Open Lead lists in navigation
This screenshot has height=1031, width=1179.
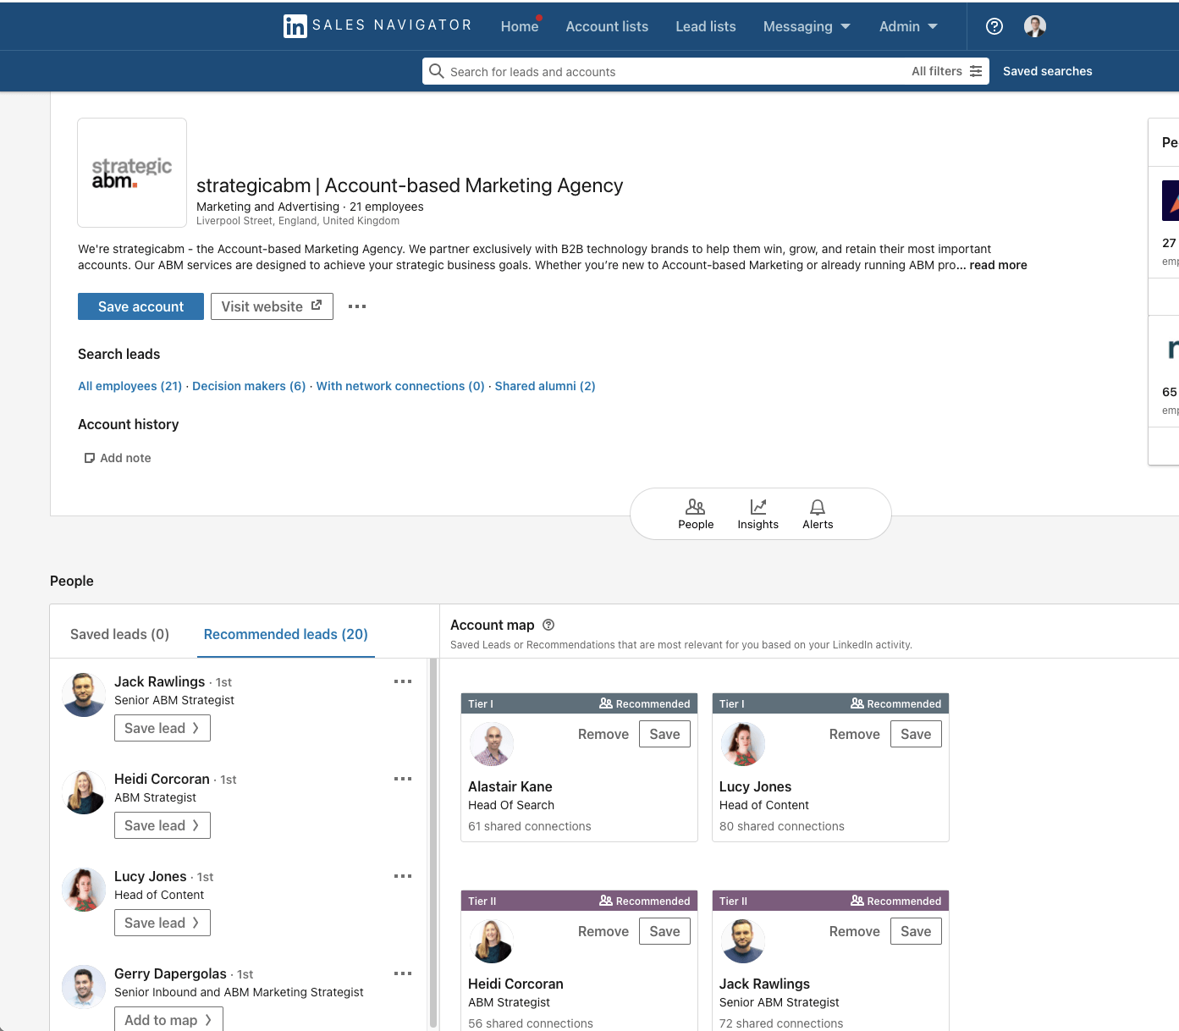pos(706,26)
